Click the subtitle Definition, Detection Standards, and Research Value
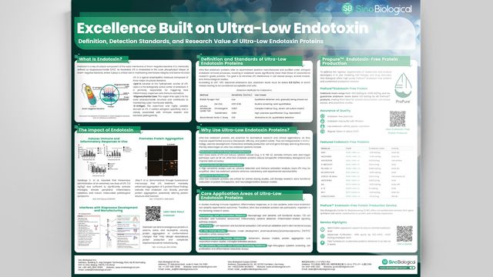Image resolution: width=493 pixels, height=277 pixels. tap(200, 41)
